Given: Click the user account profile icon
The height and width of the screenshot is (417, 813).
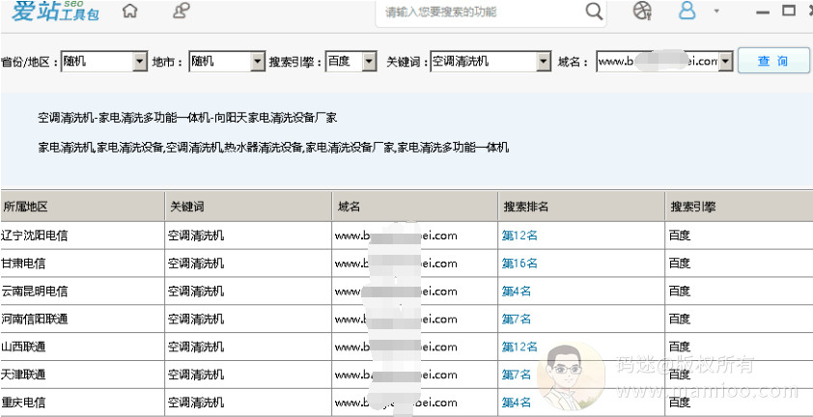Looking at the screenshot, I should [687, 12].
